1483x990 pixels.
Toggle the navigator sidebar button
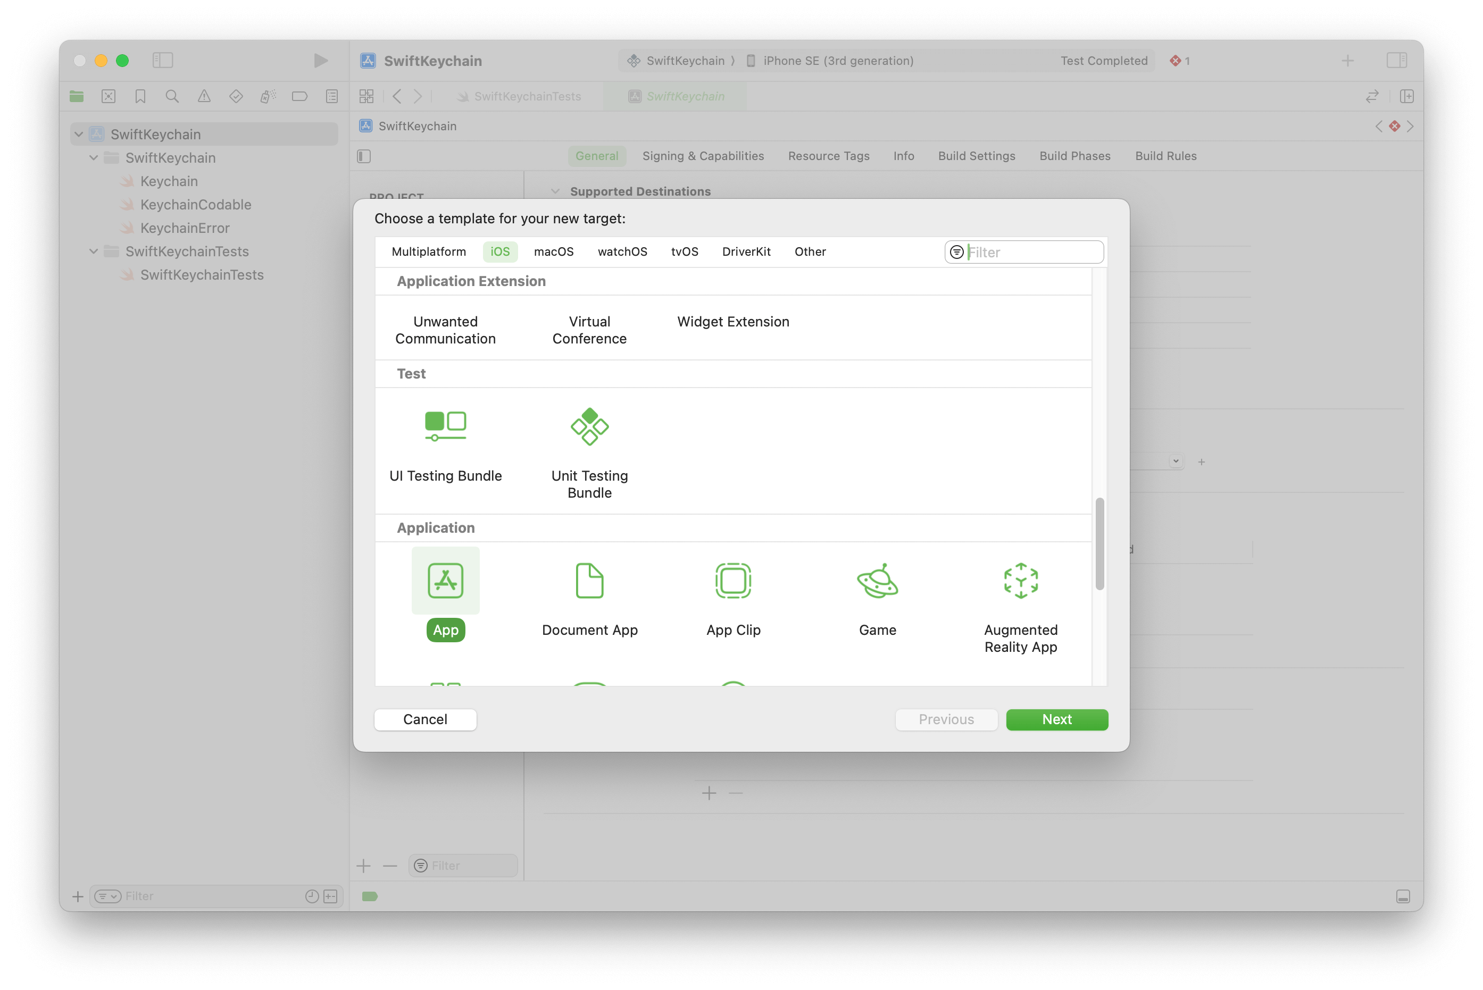pyautogui.click(x=162, y=61)
